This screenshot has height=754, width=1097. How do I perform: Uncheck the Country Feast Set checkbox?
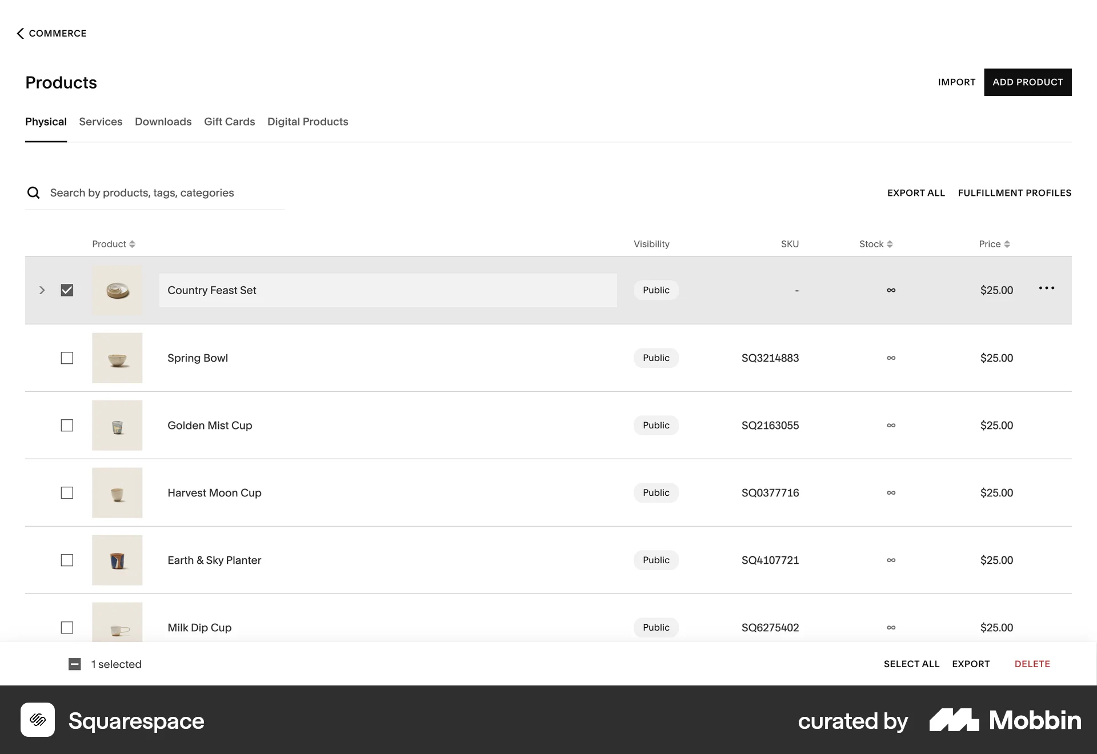coord(67,290)
